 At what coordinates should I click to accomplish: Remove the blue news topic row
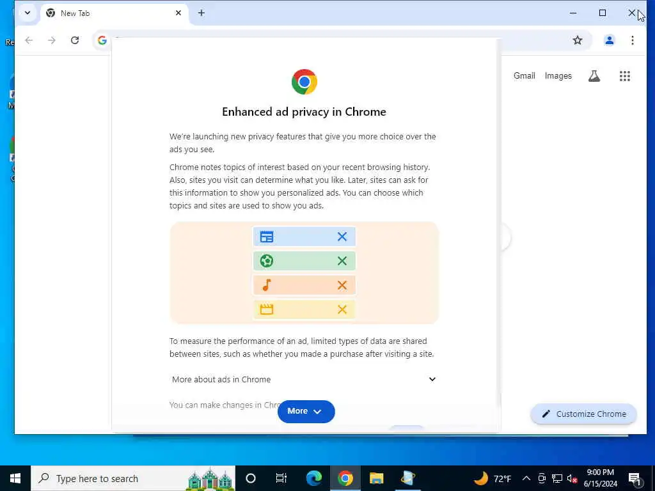click(342, 237)
